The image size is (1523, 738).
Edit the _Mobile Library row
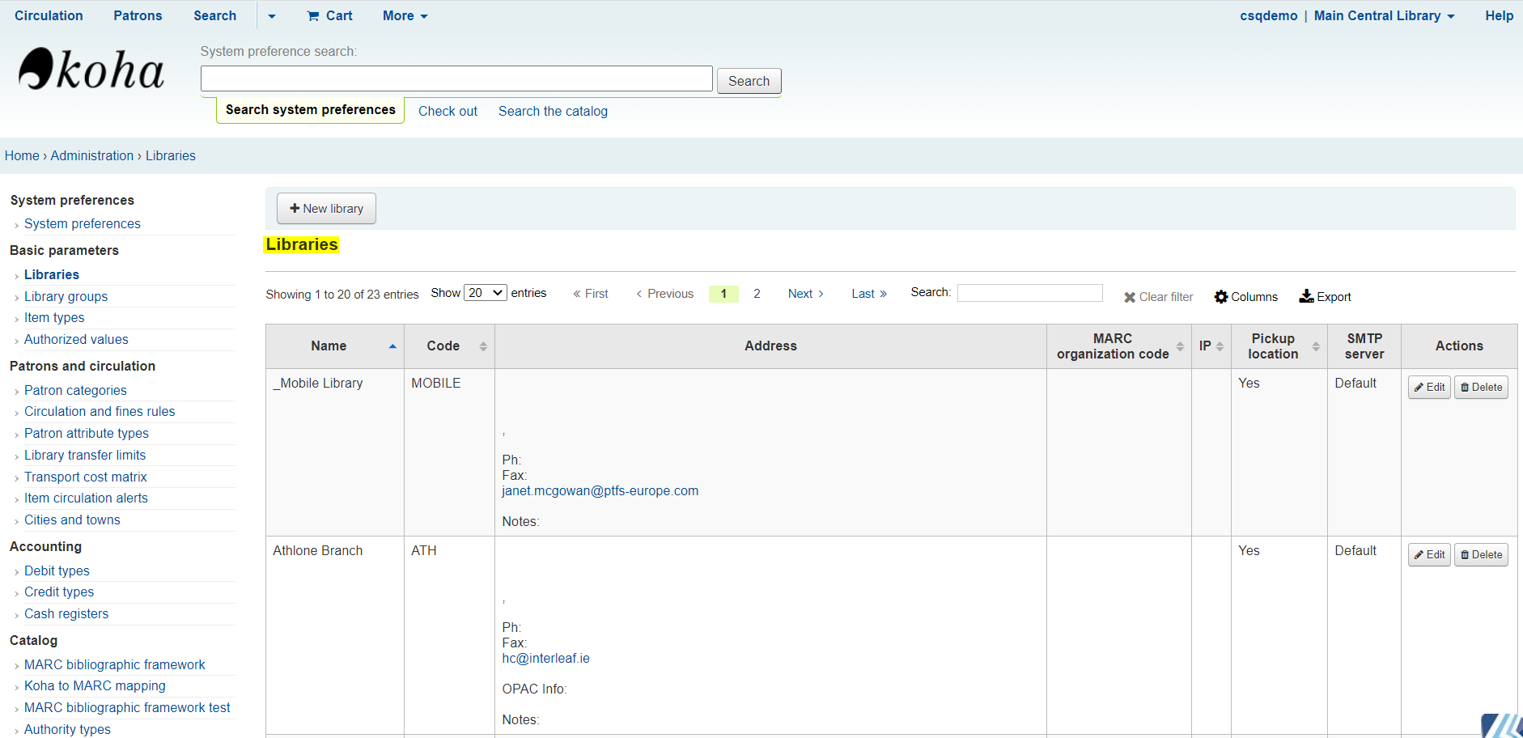tap(1429, 387)
